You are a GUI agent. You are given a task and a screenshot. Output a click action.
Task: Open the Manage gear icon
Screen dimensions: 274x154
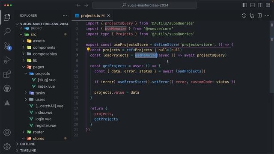tap(7, 147)
